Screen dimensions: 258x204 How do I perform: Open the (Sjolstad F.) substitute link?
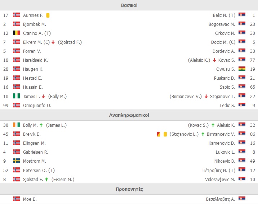[70, 42]
